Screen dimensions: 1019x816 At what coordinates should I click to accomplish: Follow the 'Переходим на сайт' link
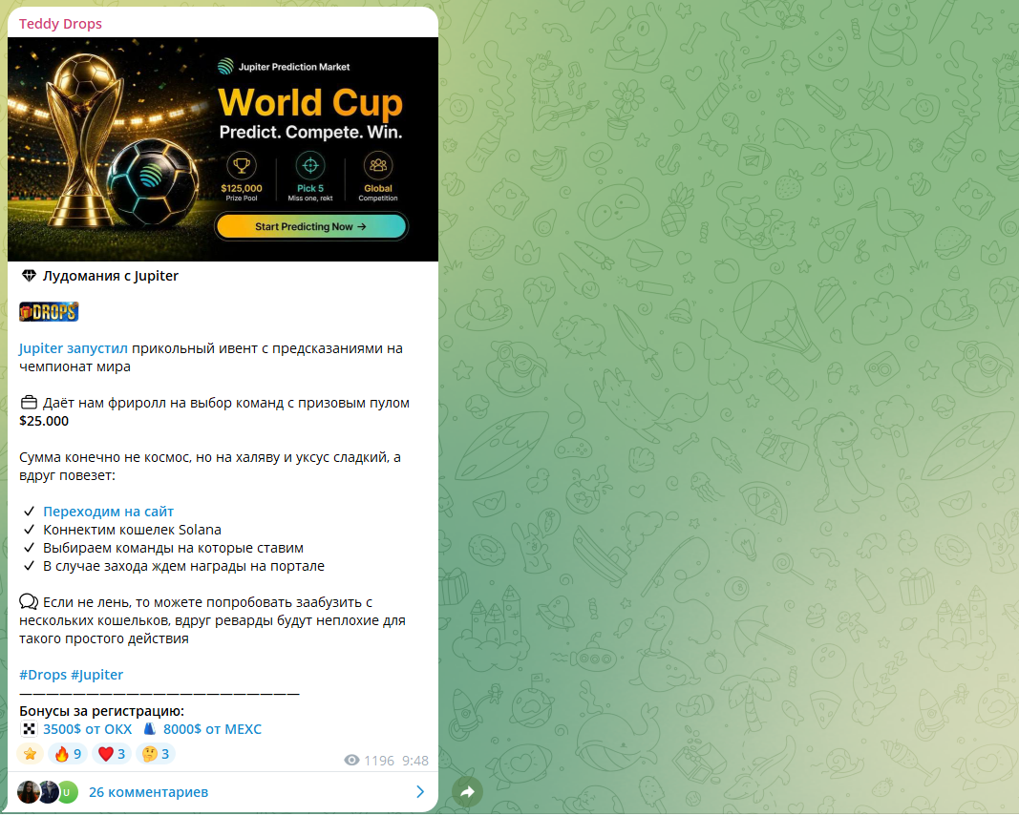pos(108,512)
